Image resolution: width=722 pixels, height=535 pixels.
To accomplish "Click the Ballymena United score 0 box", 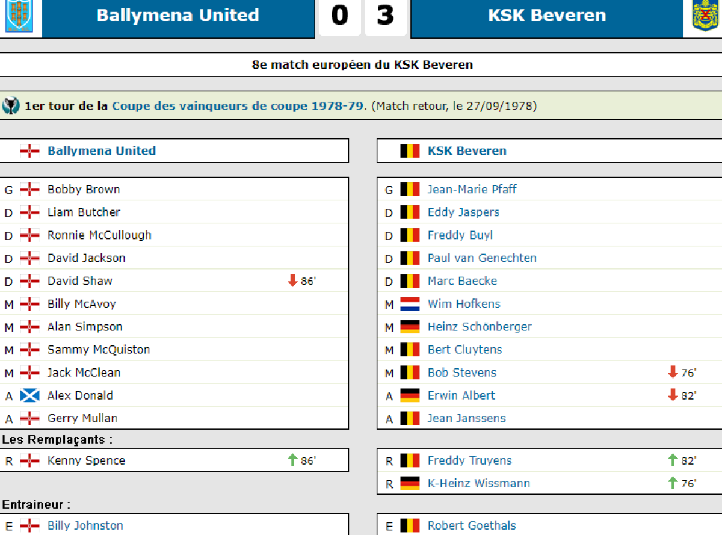I will pyautogui.click(x=339, y=16).
